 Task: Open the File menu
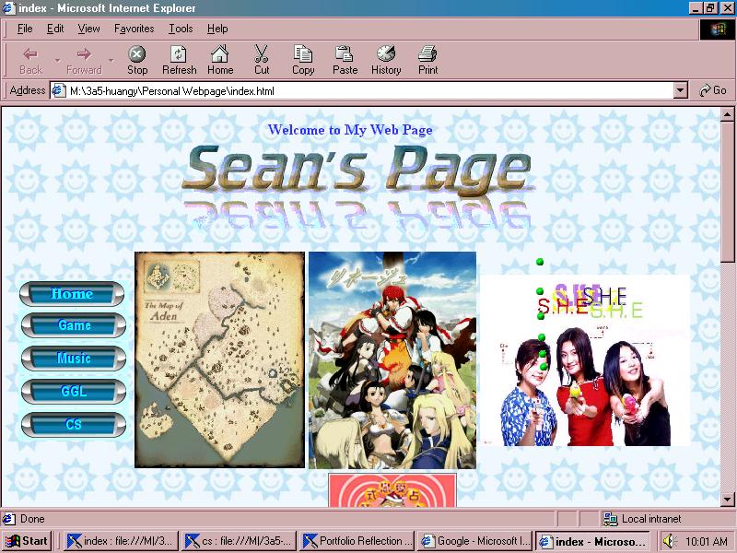tap(25, 29)
